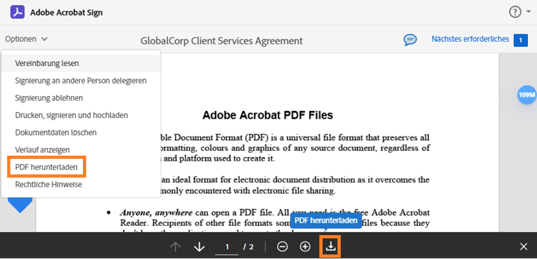
Task: Click the page number input field
Action: 227,247
